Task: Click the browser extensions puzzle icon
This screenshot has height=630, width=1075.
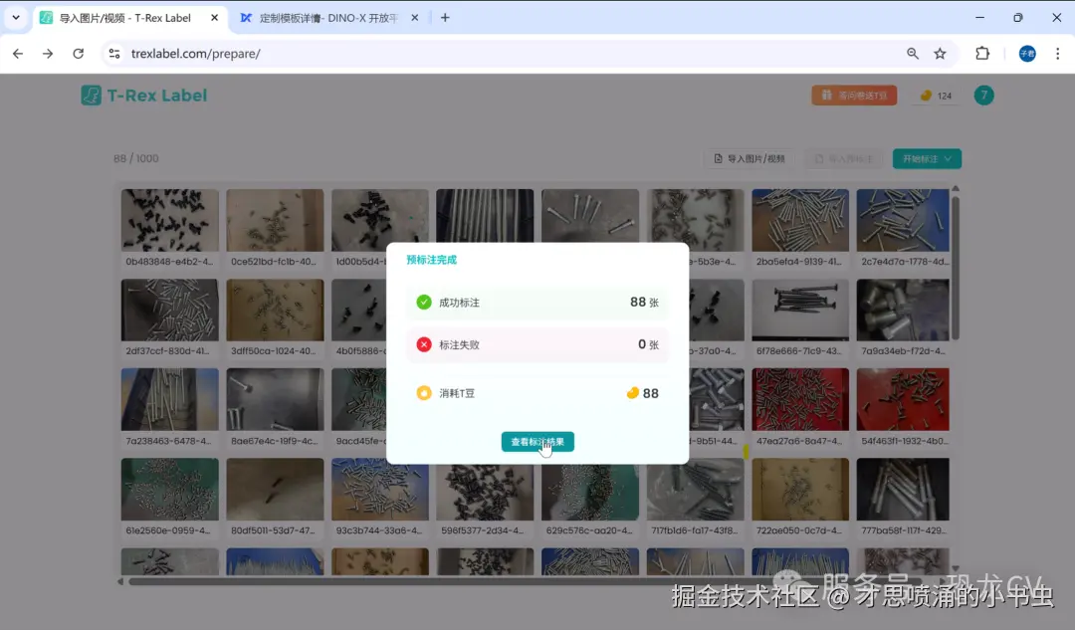Action: [x=980, y=54]
